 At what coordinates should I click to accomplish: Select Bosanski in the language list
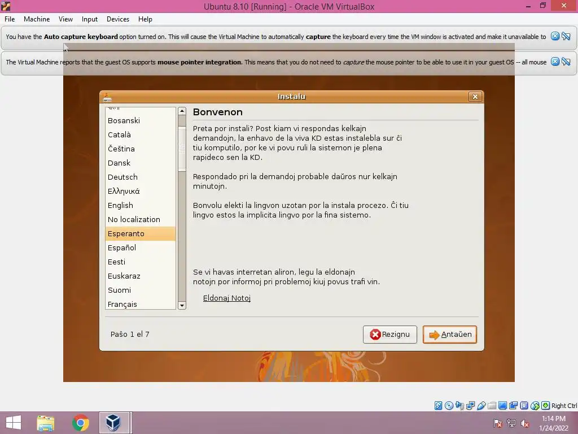(x=141, y=121)
